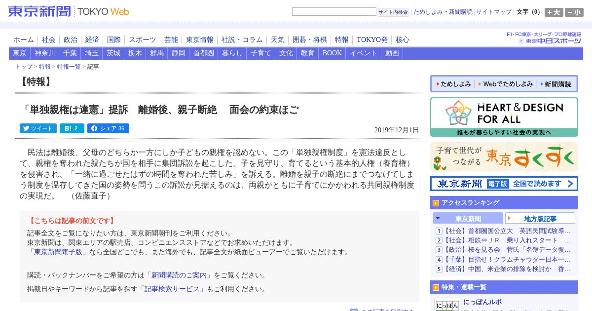
Task: Select 文化 in subnav
Action: pyautogui.click(x=286, y=53)
